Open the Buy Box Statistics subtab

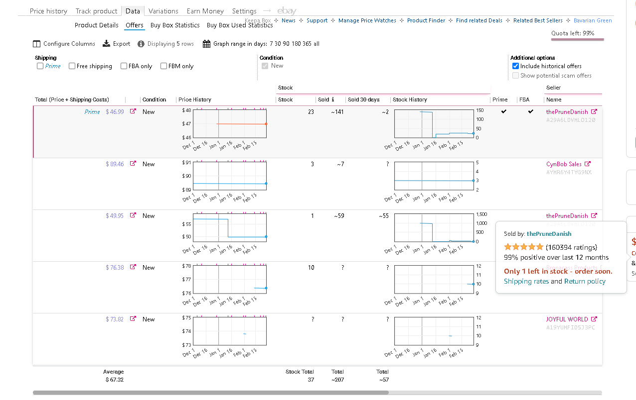175,25
